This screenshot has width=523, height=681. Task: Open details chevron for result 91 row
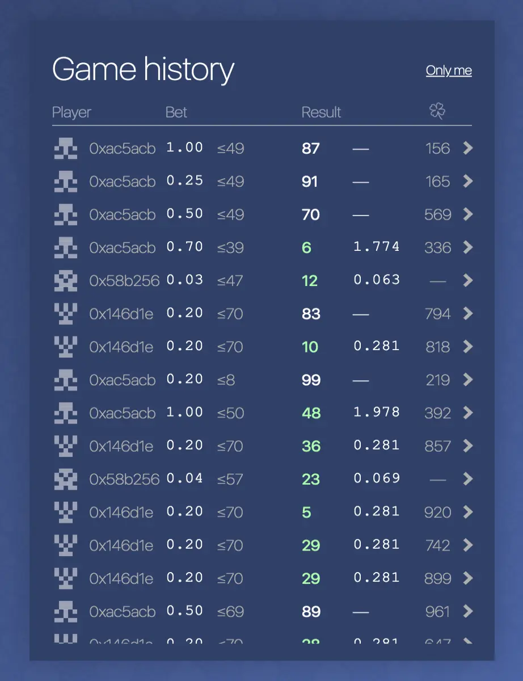468,181
